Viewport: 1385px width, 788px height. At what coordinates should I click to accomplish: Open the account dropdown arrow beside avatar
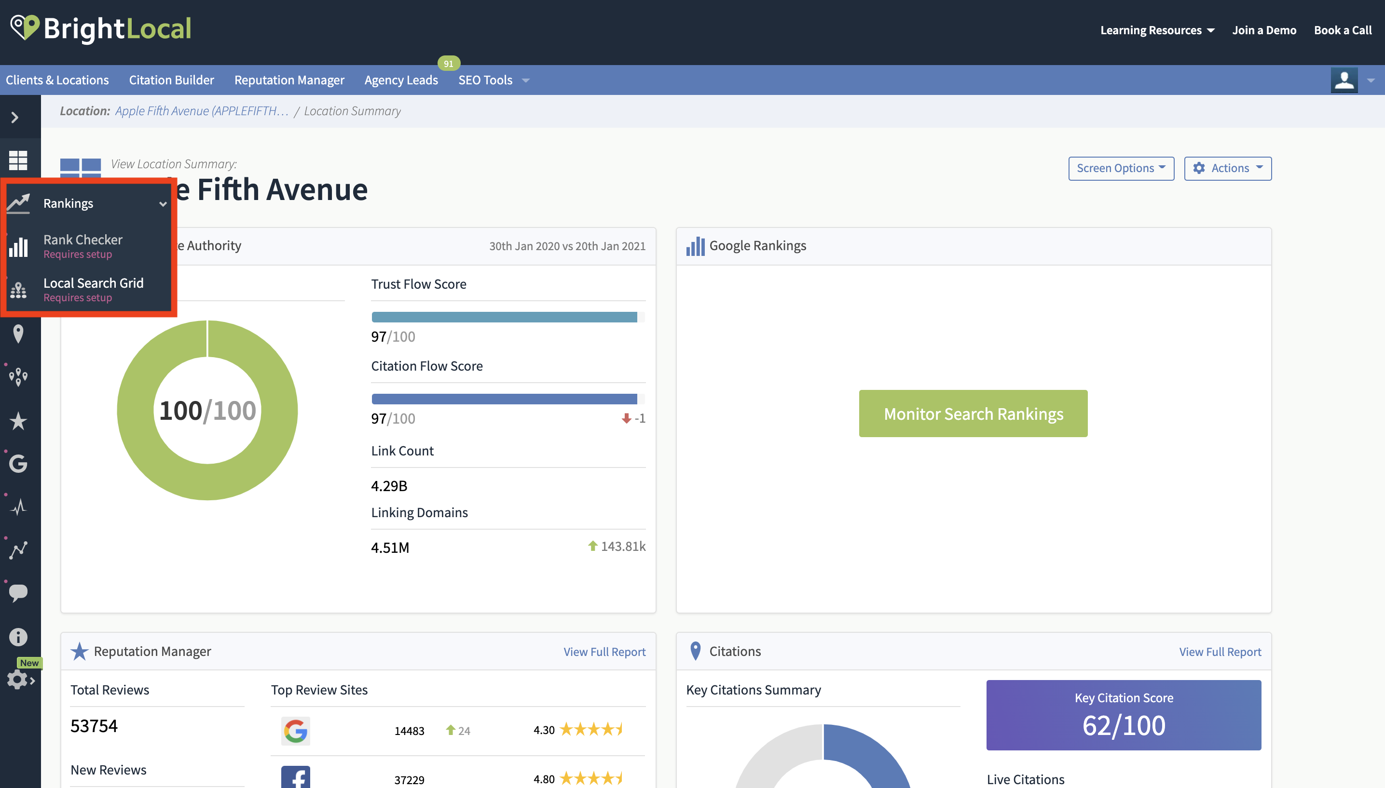1371,80
